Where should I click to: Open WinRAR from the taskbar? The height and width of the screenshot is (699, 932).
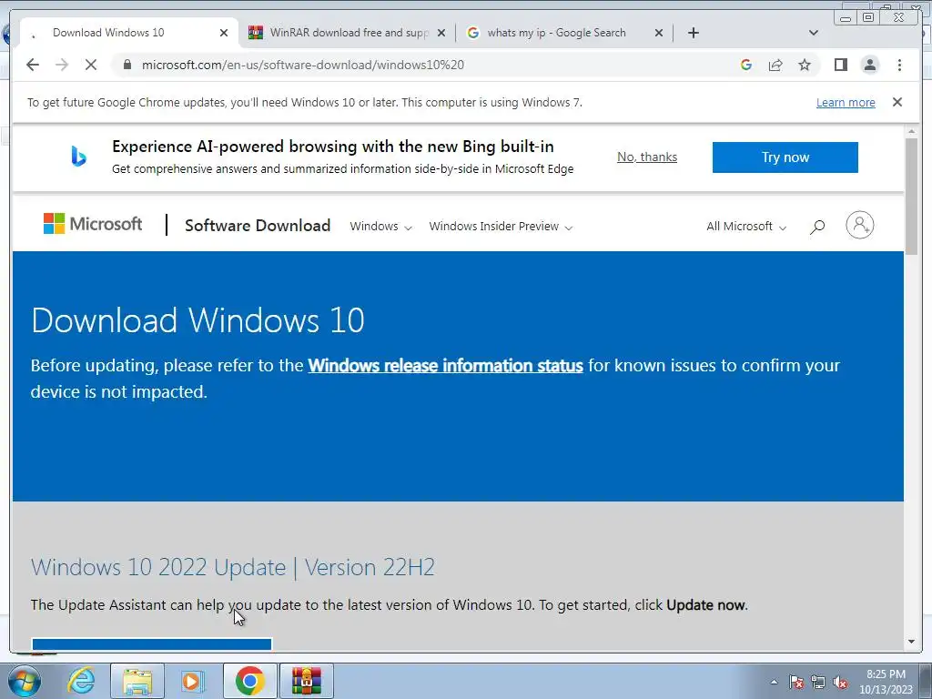307,681
